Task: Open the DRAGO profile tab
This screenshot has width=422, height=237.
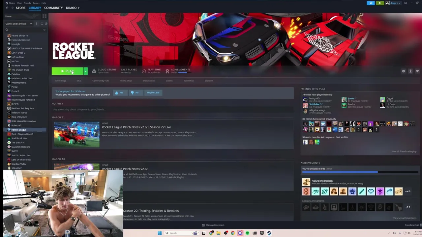Action: (x=73, y=8)
